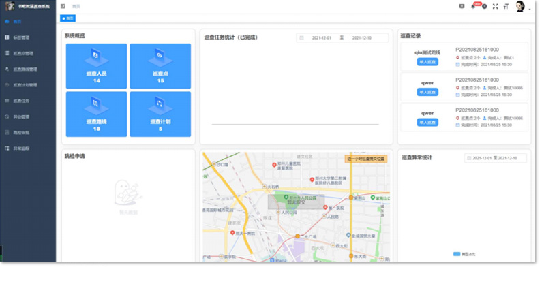
Task: Click the 巡查人员 14 card
Action: click(x=96, y=66)
